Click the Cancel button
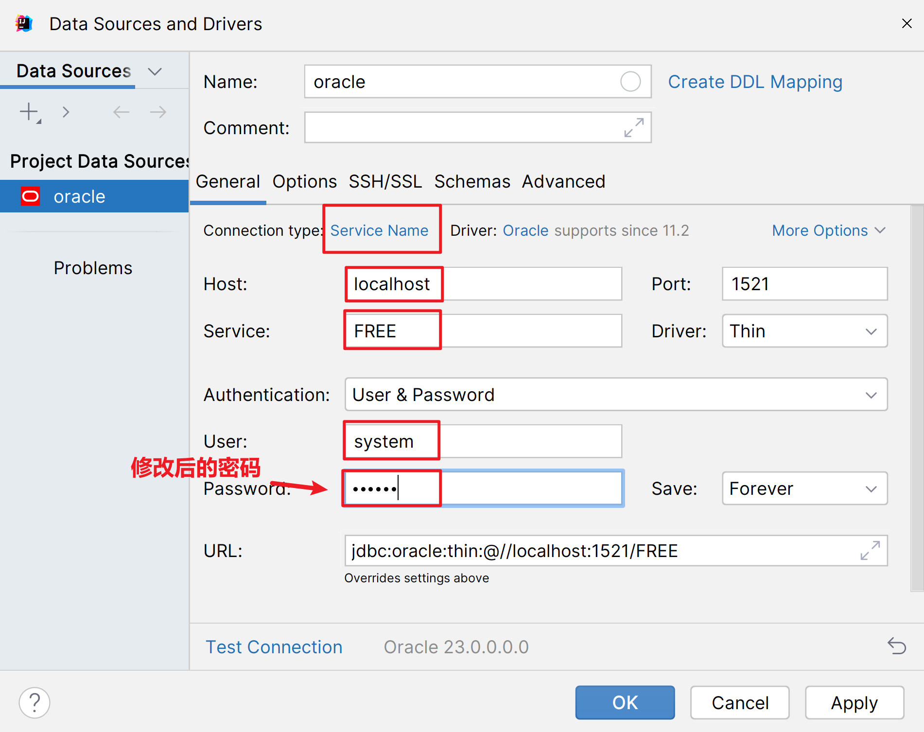 (740, 702)
